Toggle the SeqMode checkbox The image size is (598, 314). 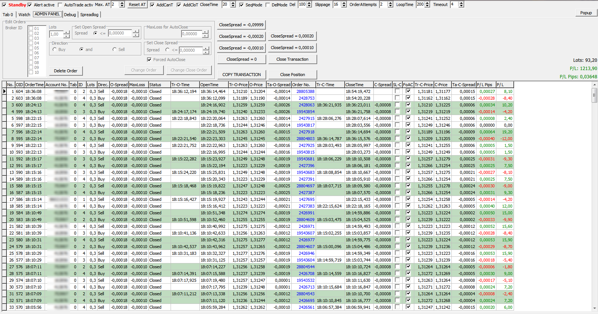click(241, 5)
